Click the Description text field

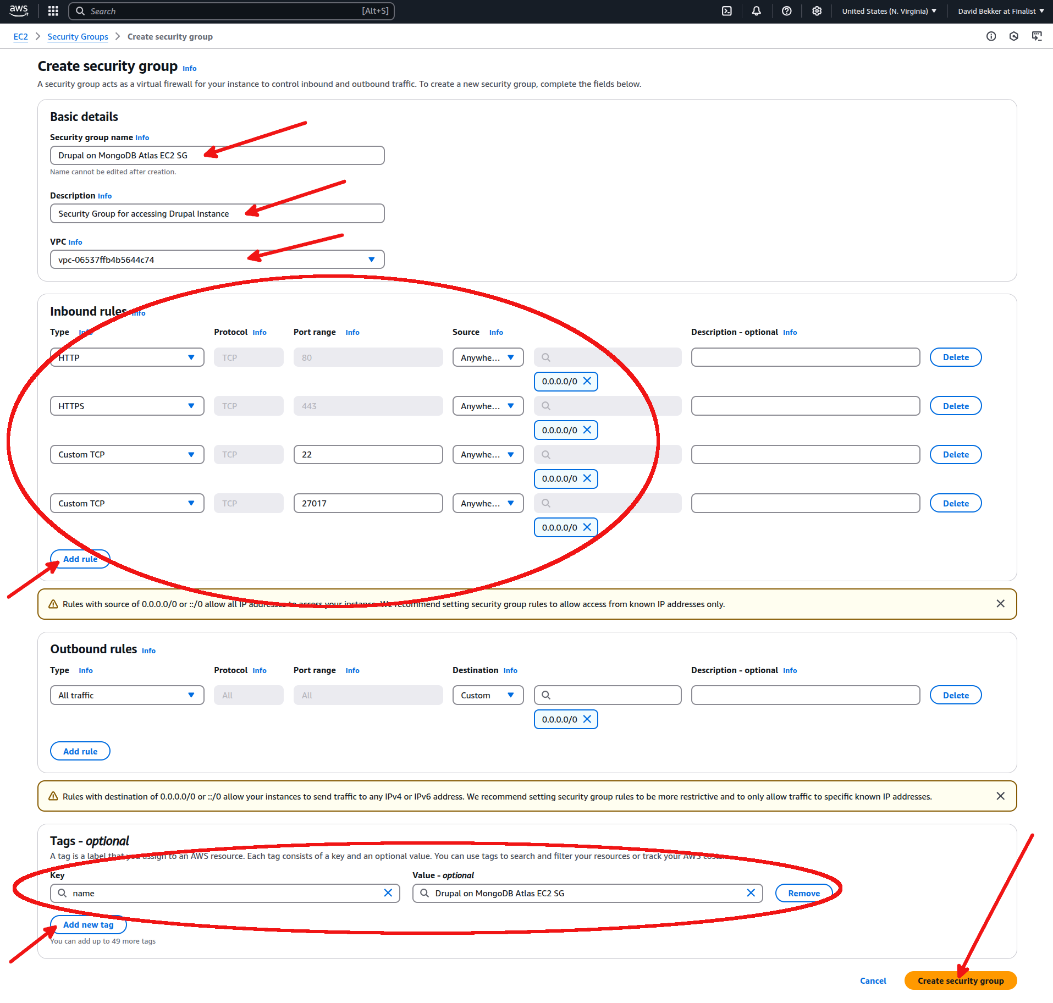(x=217, y=213)
